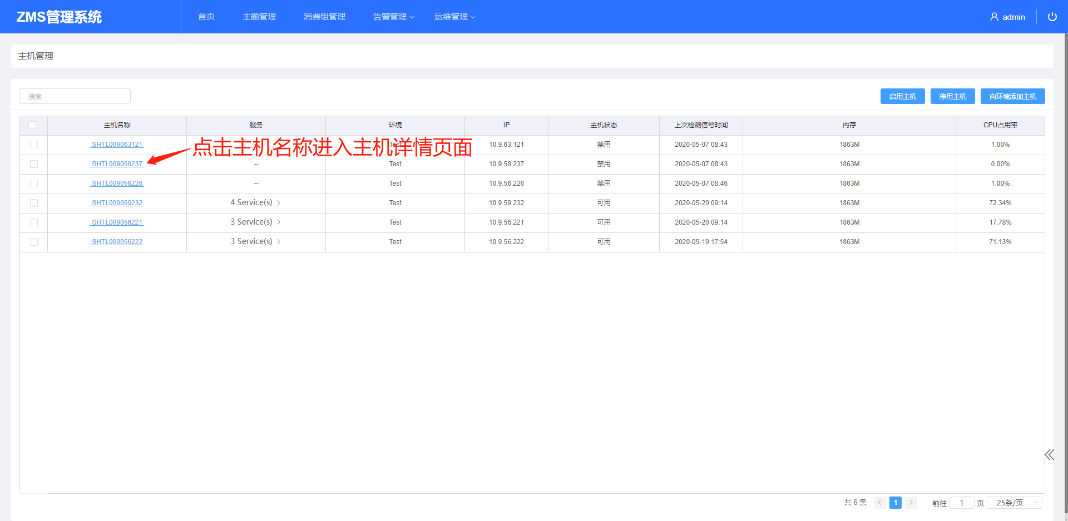
Task: Click CPU value 71.13%
Action: pos(1000,242)
